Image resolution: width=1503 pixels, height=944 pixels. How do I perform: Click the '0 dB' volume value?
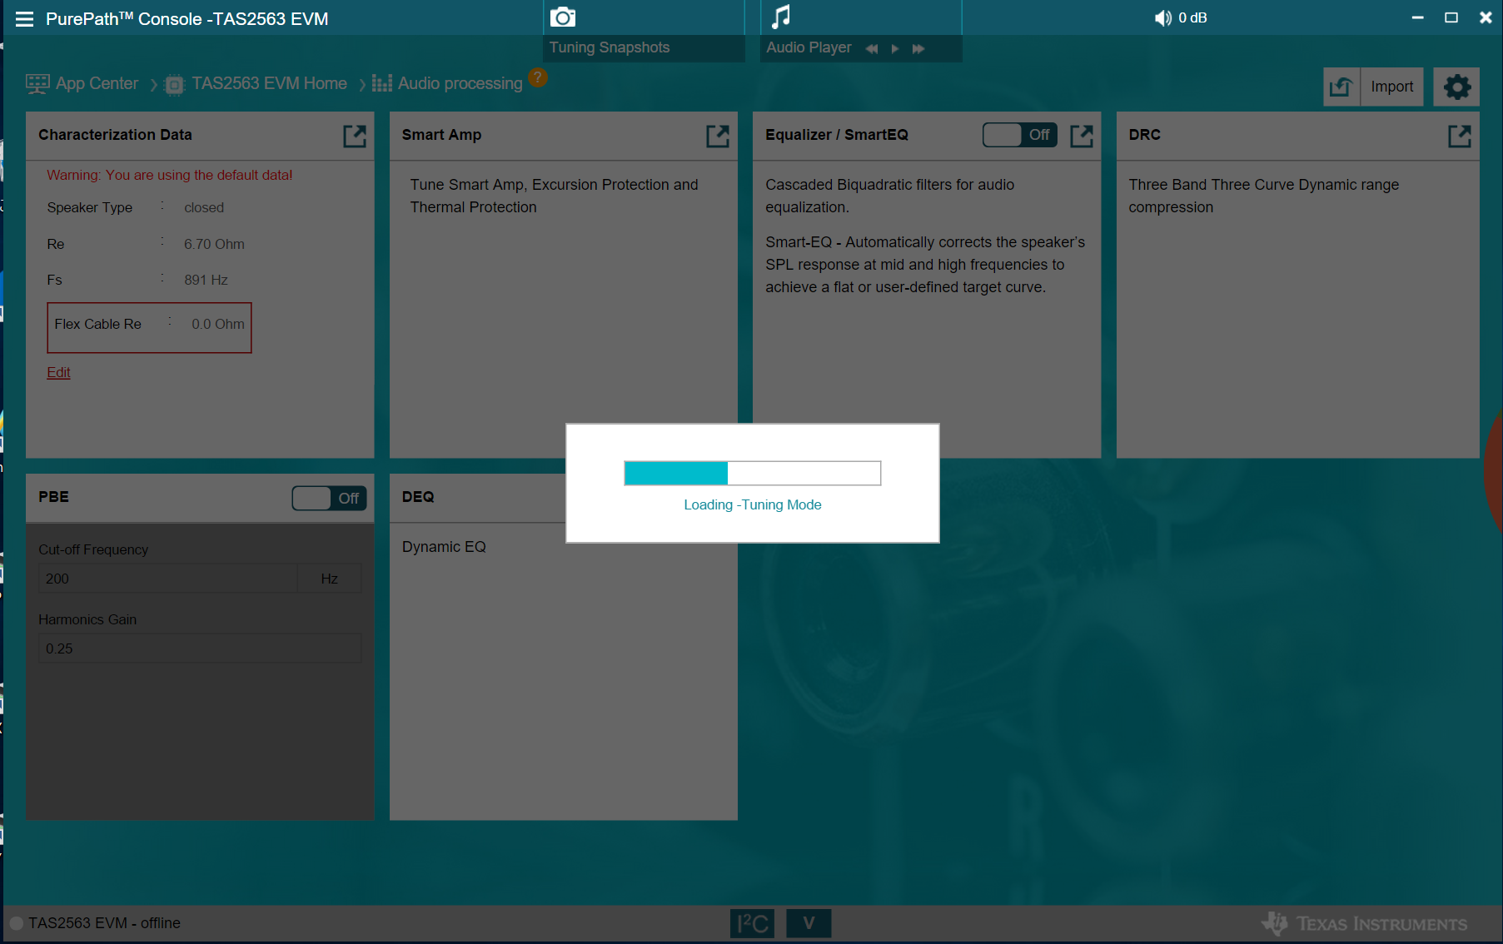point(1192,18)
